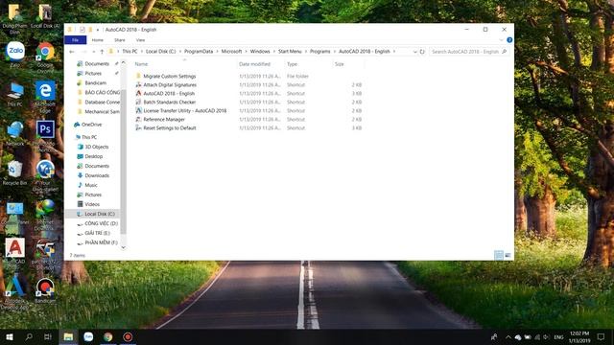Screen dimensions: 614x345
Task: Select GIẢI TRÍ (E:) drive
Action: click(x=97, y=233)
